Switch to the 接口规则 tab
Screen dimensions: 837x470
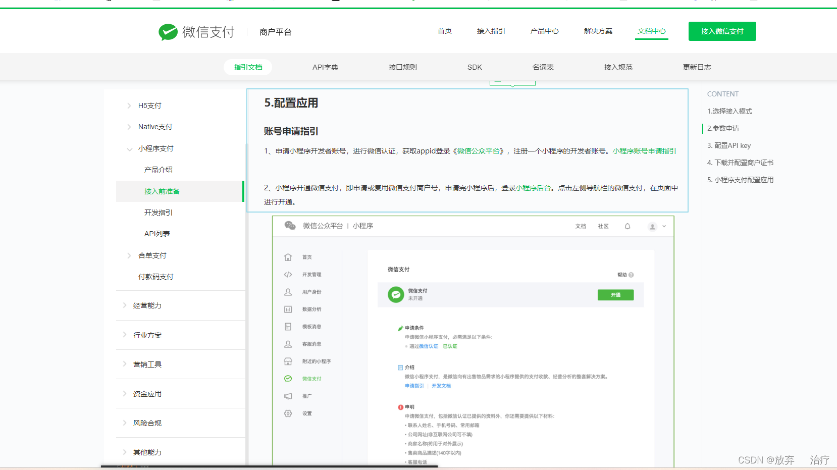pyautogui.click(x=403, y=67)
